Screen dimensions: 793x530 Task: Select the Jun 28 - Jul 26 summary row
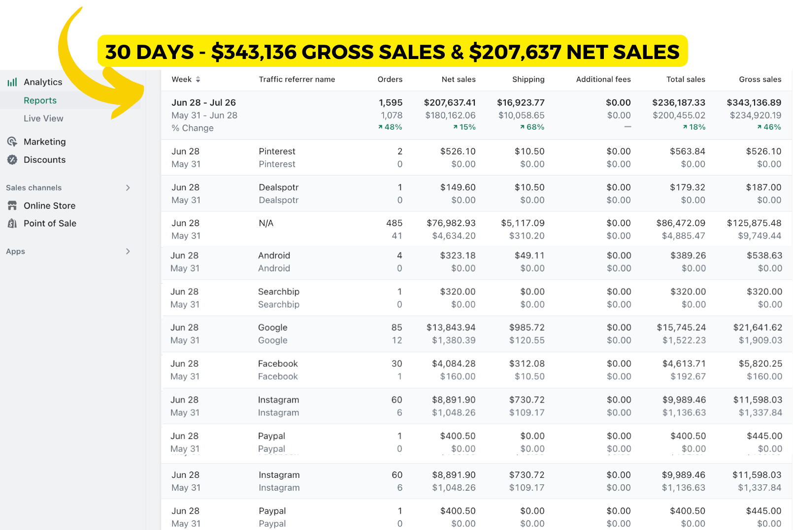(203, 103)
